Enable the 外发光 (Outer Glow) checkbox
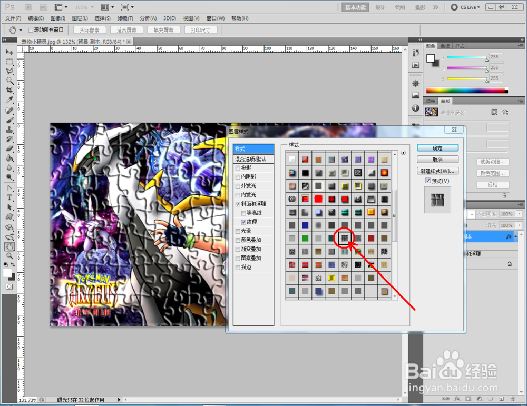This screenshot has height=406, width=527. (x=238, y=186)
